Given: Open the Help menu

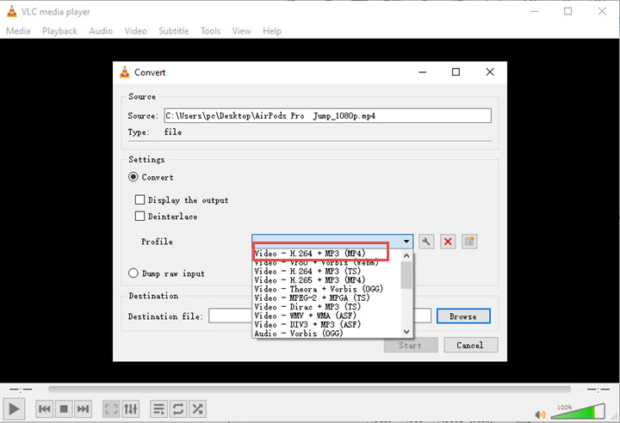Looking at the screenshot, I should point(272,31).
